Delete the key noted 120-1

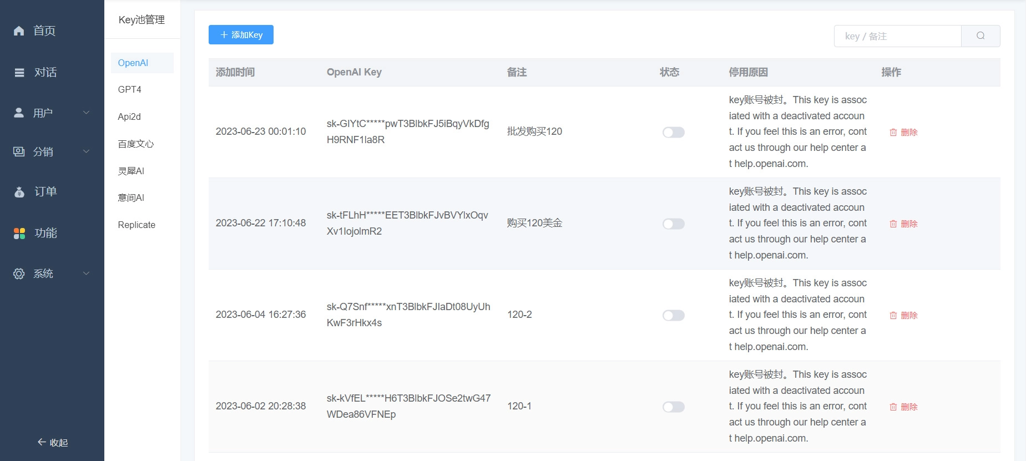pos(903,407)
